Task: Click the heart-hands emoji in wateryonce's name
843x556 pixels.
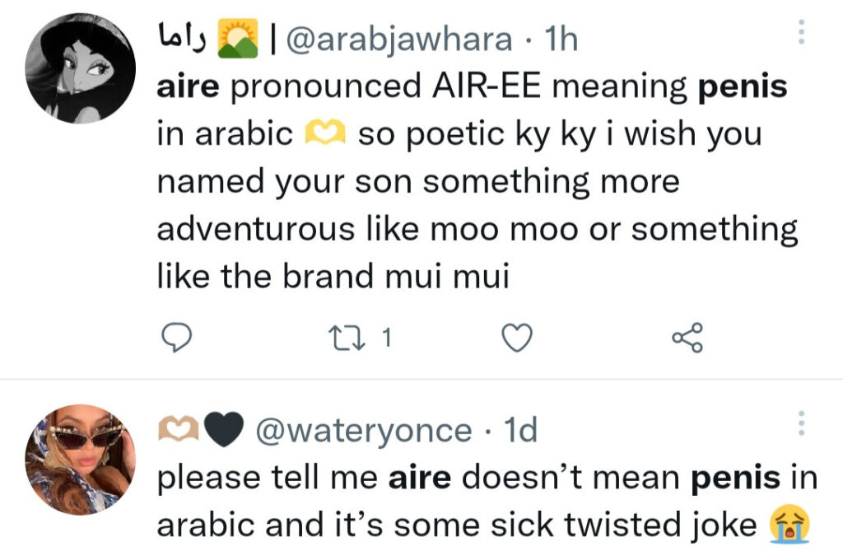Action: point(177,430)
